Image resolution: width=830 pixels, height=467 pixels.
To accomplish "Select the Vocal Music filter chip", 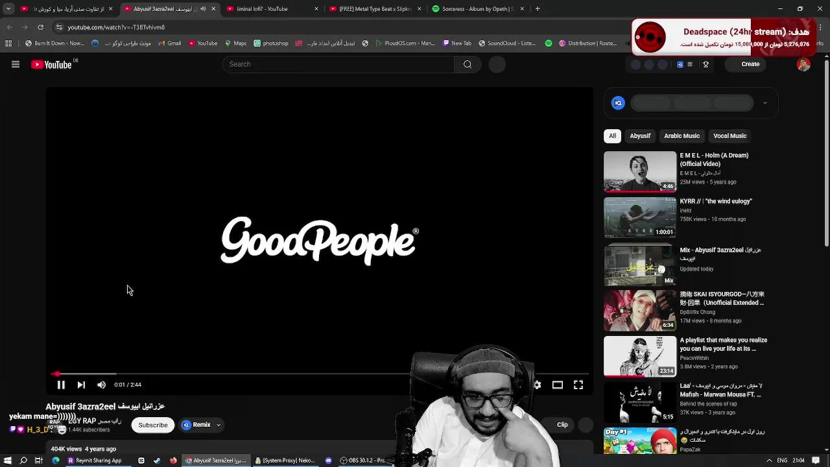I will [x=729, y=136].
